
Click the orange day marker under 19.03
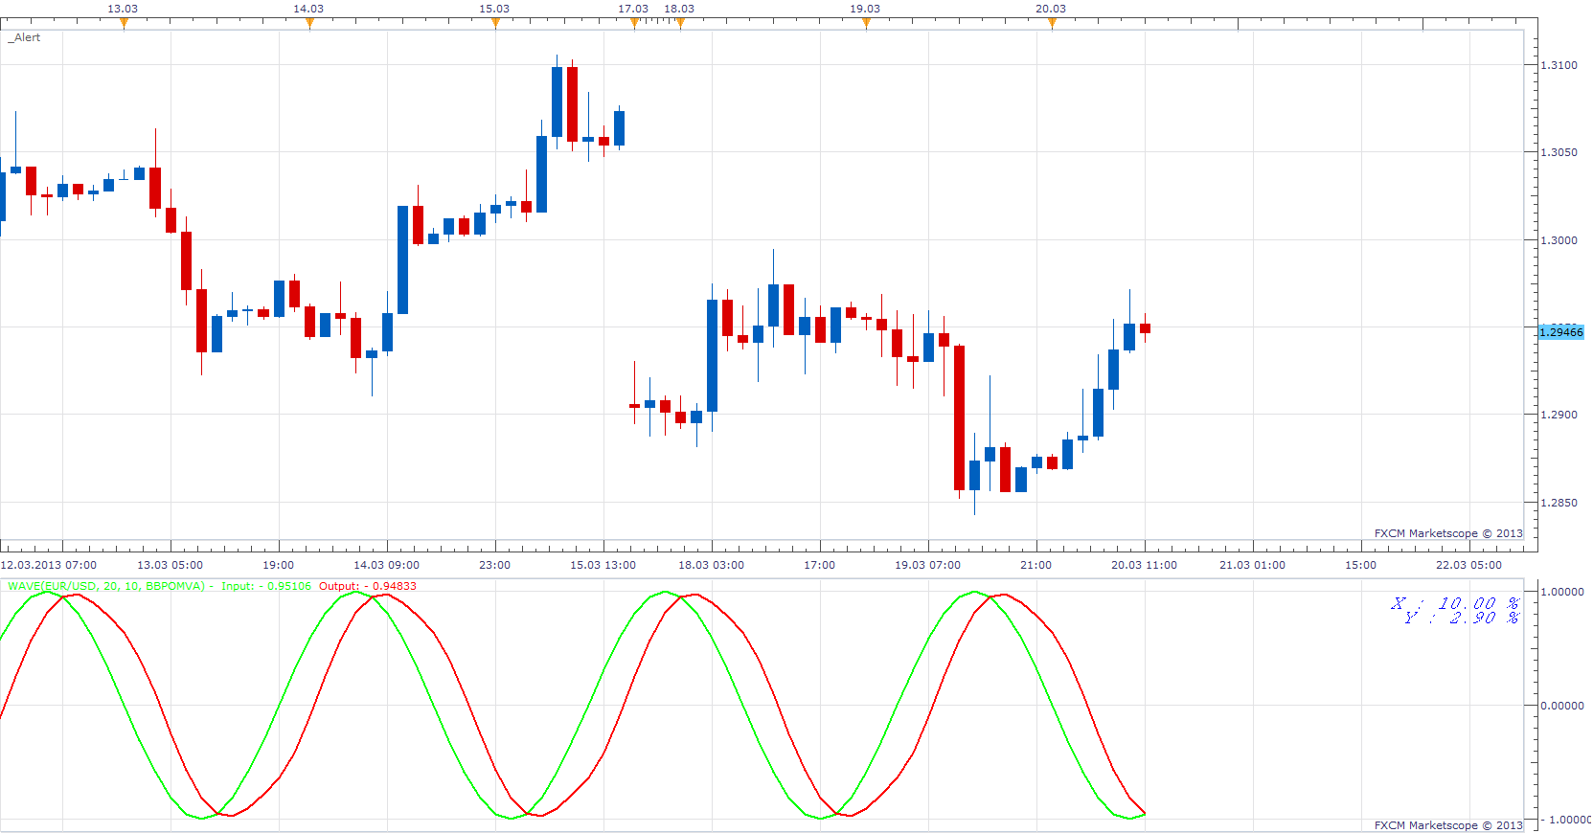[x=866, y=24]
